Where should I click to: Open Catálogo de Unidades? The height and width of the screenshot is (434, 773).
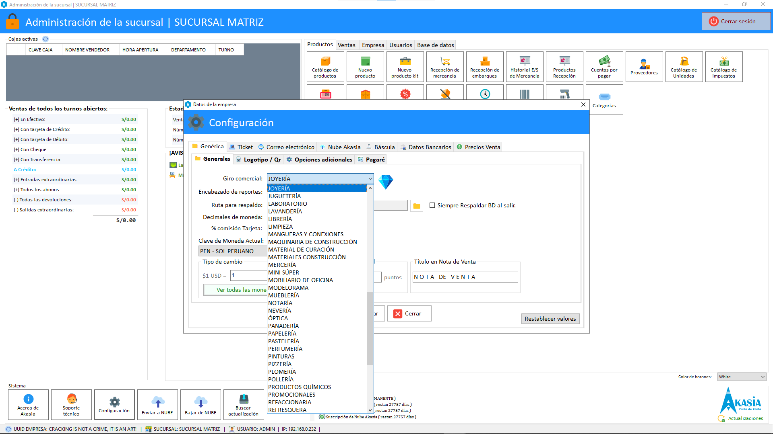point(684,67)
